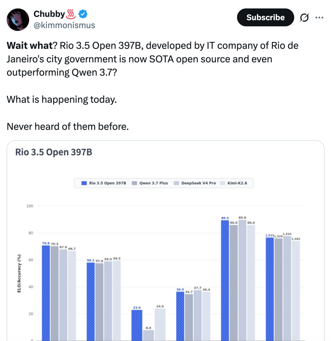Click the Subscribe button
331x341 pixels.
(x=265, y=17)
